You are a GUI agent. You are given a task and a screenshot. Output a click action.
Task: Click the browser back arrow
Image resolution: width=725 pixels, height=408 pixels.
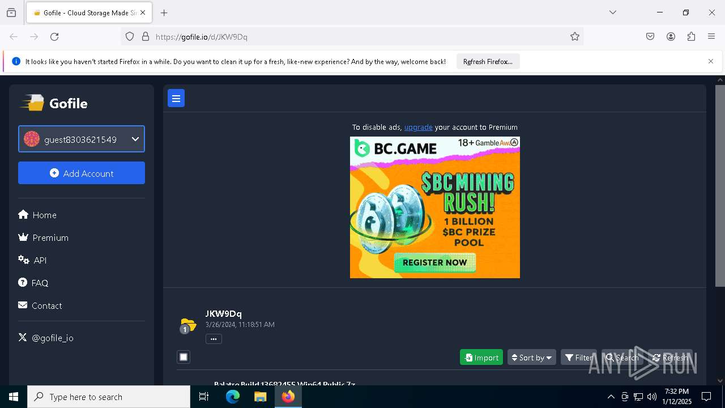coord(14,37)
